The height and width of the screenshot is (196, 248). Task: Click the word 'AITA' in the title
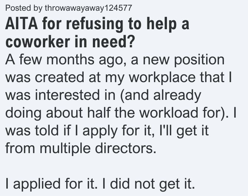(21, 24)
